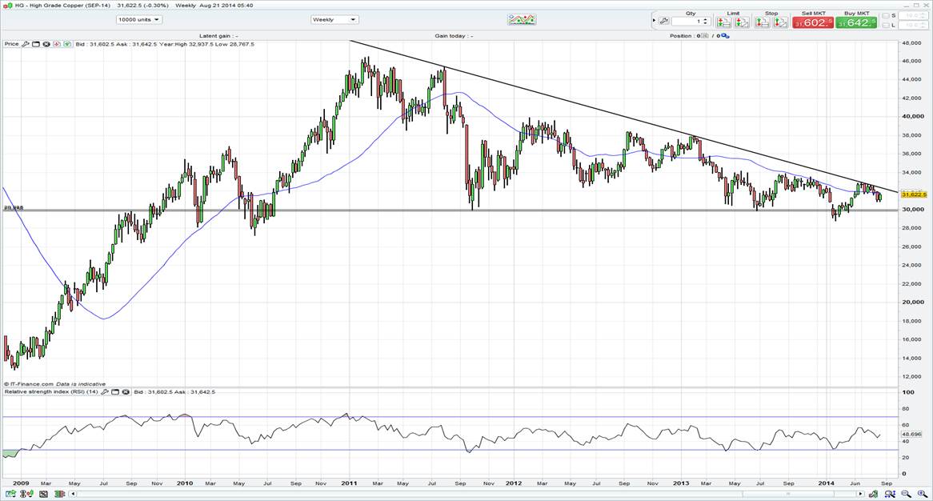Open the 10000 units dropdown
This screenshot has width=933, height=501.
click(x=138, y=19)
